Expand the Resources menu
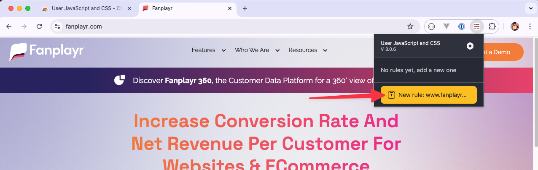This screenshot has height=170, width=538. (x=308, y=50)
